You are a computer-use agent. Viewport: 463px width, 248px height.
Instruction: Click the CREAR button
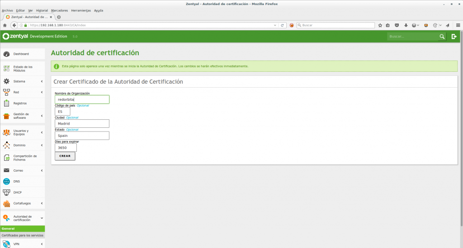[x=65, y=156]
